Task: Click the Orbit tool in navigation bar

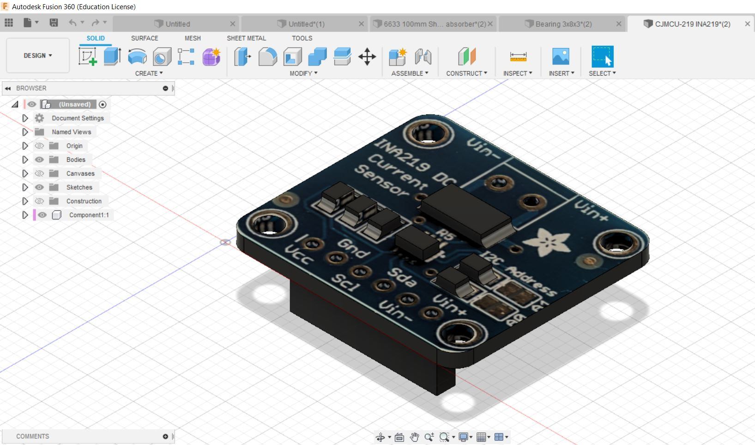Action: tap(381, 437)
